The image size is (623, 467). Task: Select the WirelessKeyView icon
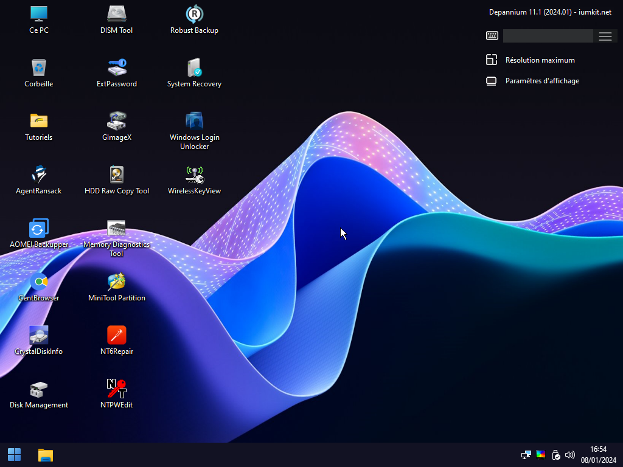194,180
